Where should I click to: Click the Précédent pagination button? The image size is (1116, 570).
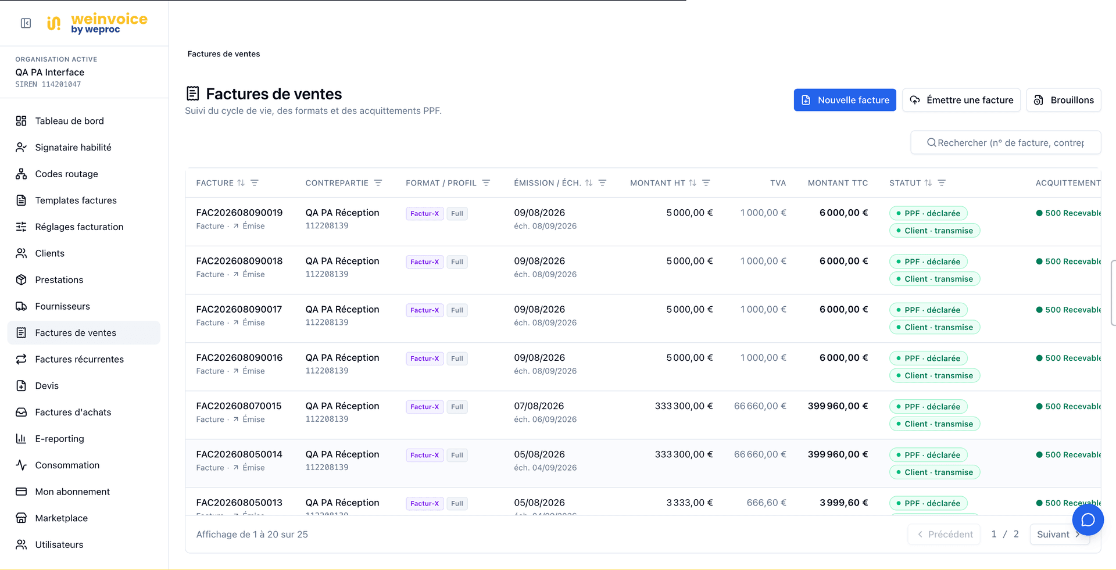click(944, 534)
